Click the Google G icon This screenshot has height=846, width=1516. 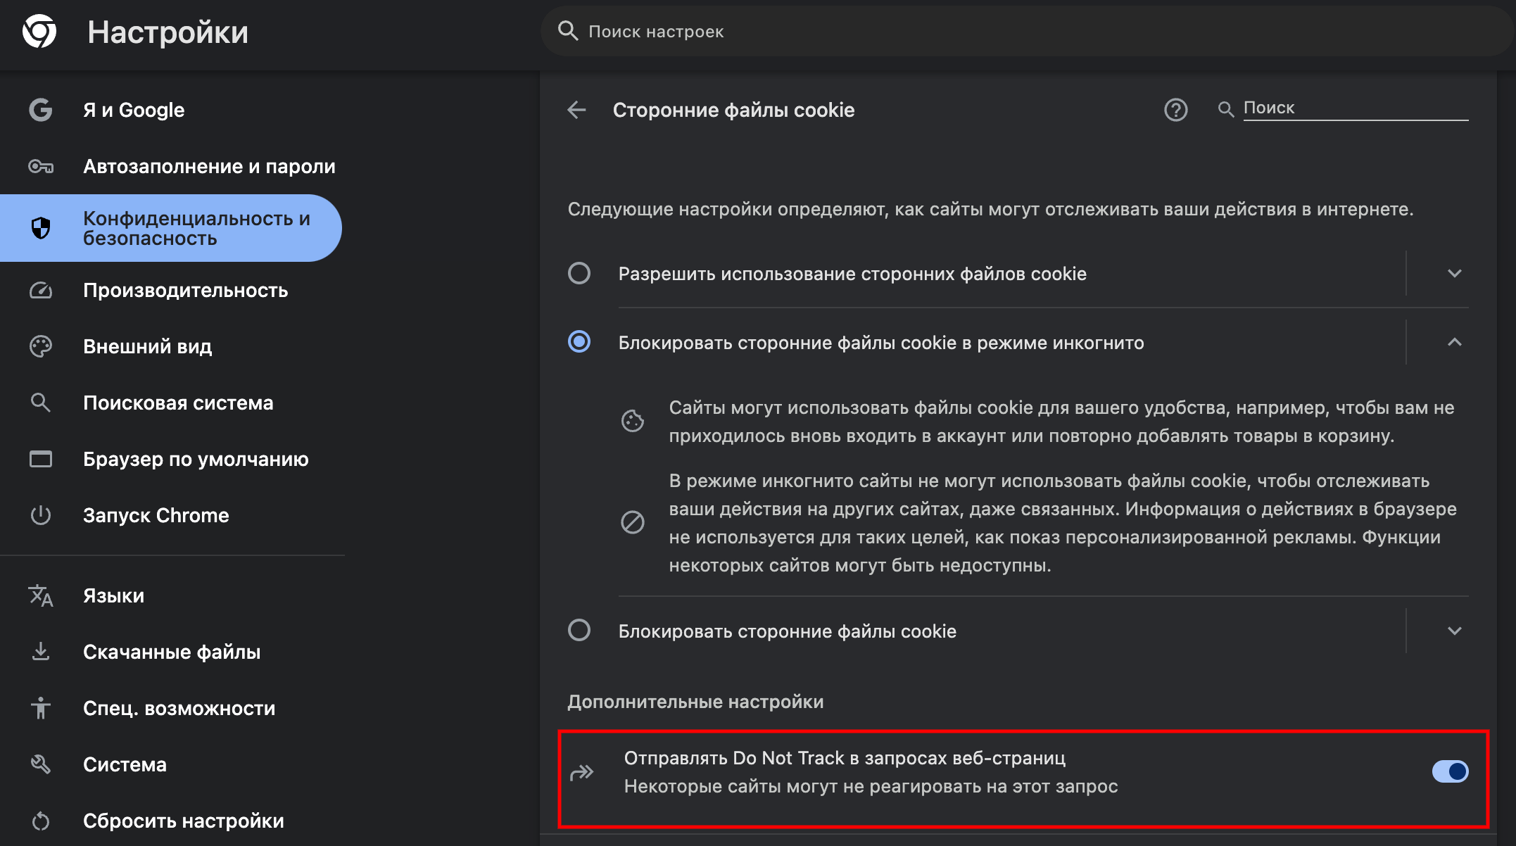point(41,110)
